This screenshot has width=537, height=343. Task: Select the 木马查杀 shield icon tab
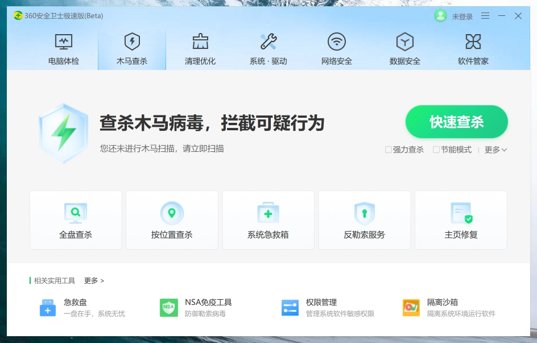pos(132,42)
